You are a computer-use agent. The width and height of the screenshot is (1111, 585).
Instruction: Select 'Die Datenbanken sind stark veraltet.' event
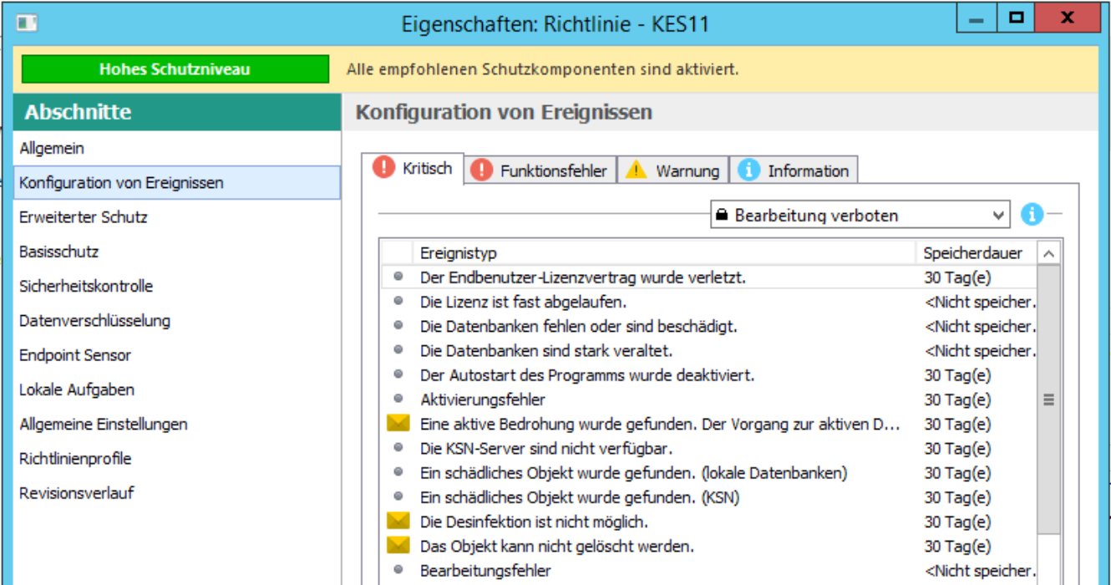[x=708, y=350]
